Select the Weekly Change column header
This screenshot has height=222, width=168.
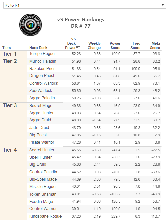click(94, 46)
